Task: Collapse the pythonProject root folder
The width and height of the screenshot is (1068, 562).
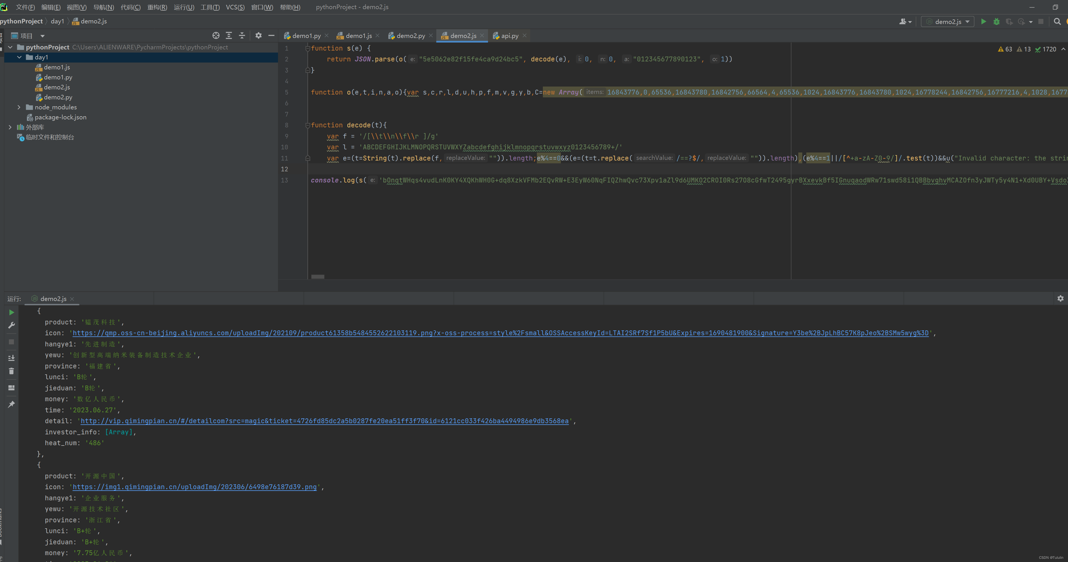Action: pos(10,47)
